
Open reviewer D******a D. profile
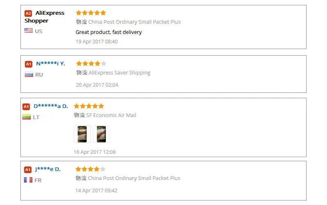pyautogui.click(x=51, y=106)
